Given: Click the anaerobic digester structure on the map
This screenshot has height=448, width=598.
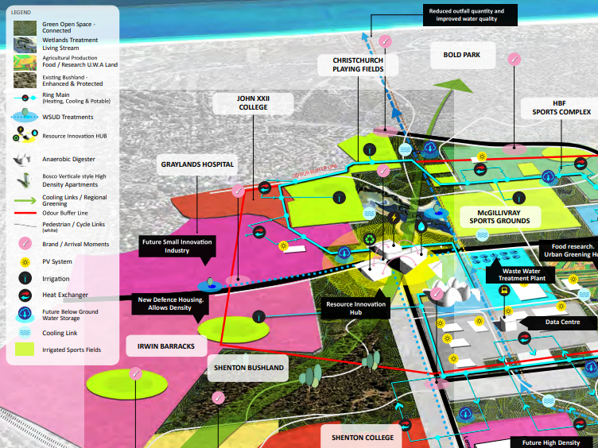Looking at the screenshot, I should tap(453, 292).
